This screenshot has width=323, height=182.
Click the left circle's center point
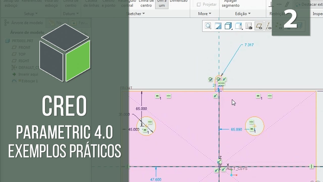(x=146, y=126)
